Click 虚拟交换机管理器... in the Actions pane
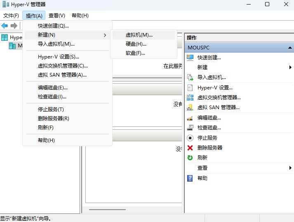The width and height of the screenshot is (294, 222). [219, 98]
